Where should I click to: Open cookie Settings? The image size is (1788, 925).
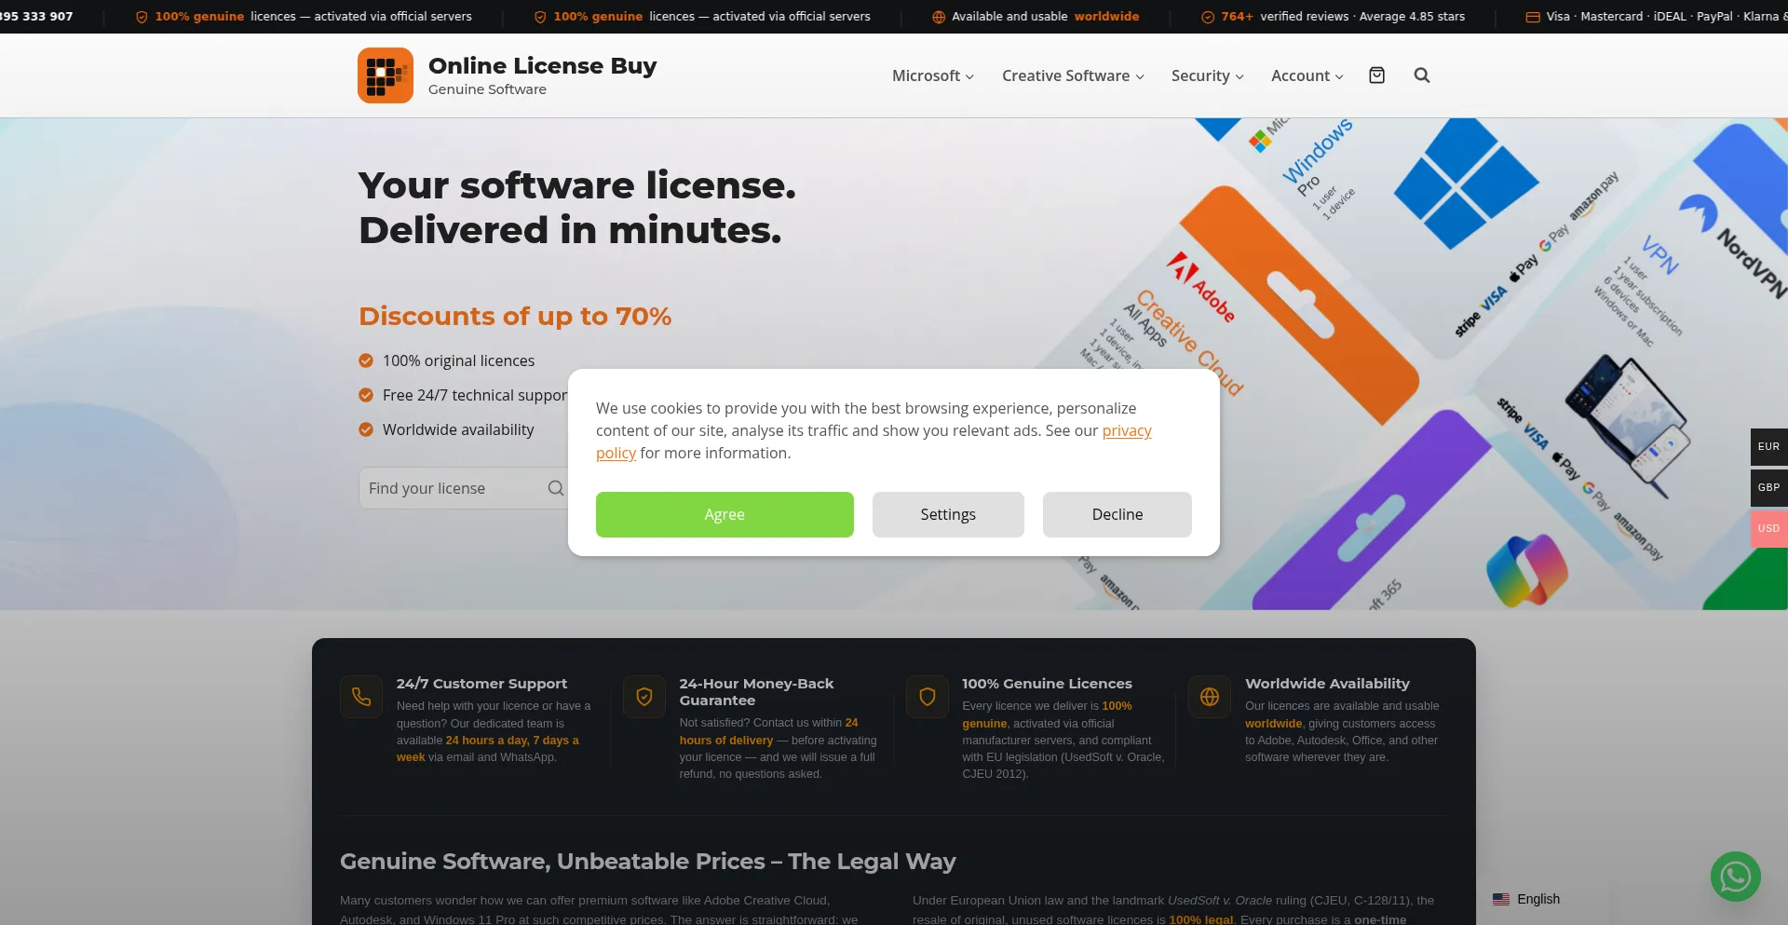point(948,514)
